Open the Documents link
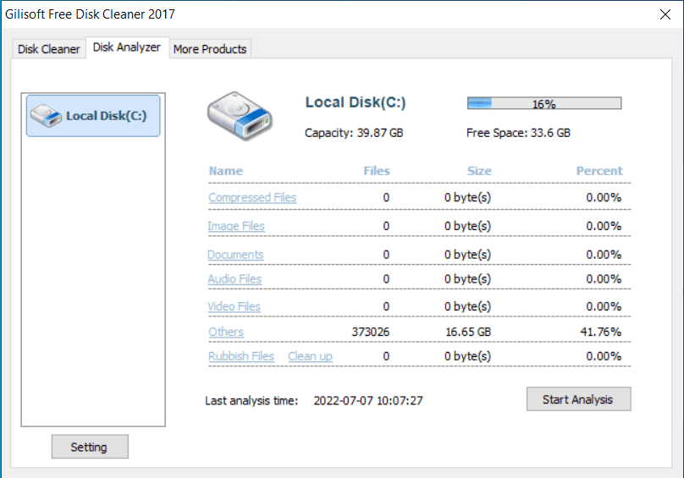Viewport: 684px width, 478px height. [x=235, y=255]
